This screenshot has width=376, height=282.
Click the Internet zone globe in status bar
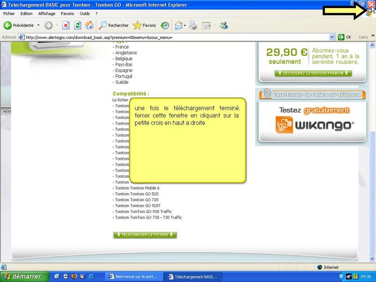pyautogui.click(x=320, y=267)
